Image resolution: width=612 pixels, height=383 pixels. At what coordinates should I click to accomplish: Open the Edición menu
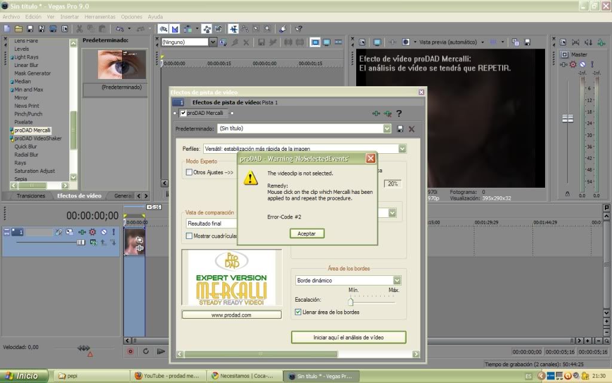(x=33, y=17)
